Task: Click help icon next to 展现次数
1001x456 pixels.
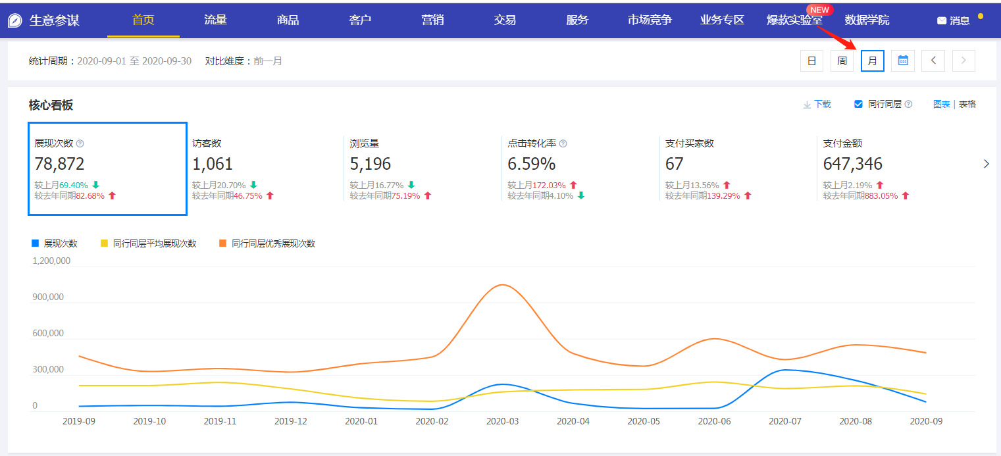Action: click(x=80, y=143)
